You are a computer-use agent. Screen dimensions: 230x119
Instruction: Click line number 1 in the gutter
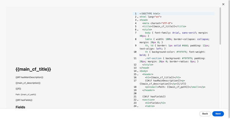coord(136,14)
